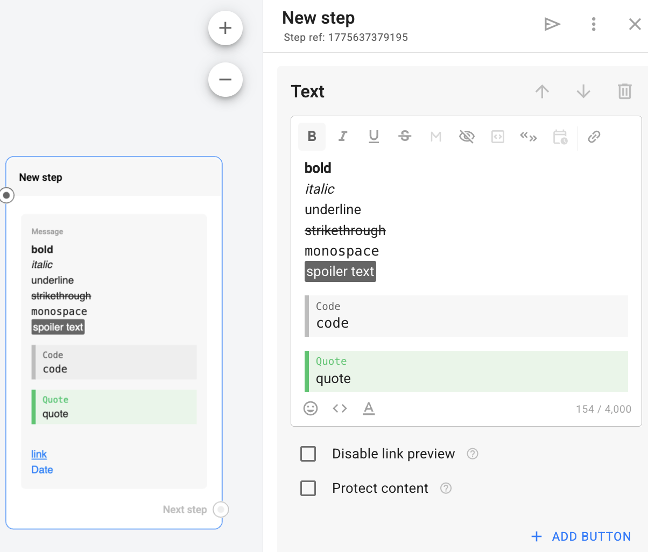Apply spoiler (hidden eye) formatting
648x552 pixels.
(x=467, y=137)
